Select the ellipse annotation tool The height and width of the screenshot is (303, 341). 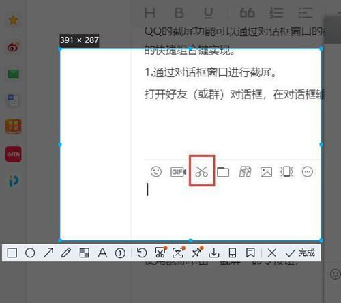click(x=30, y=252)
